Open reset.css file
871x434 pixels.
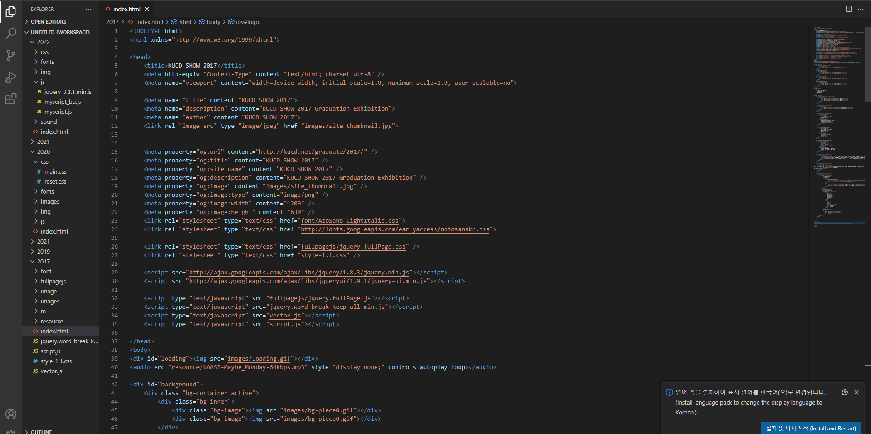coord(60,181)
